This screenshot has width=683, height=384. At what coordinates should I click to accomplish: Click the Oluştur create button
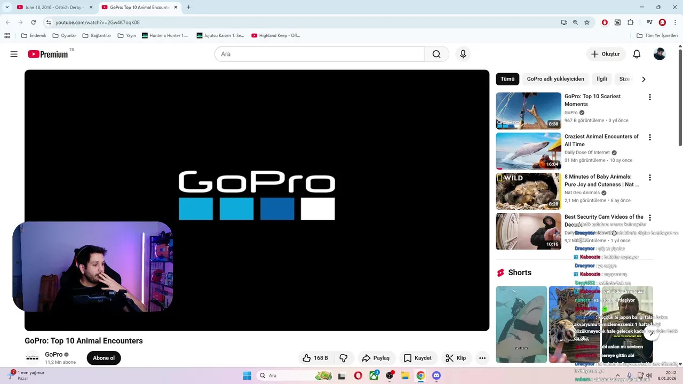pyautogui.click(x=606, y=54)
